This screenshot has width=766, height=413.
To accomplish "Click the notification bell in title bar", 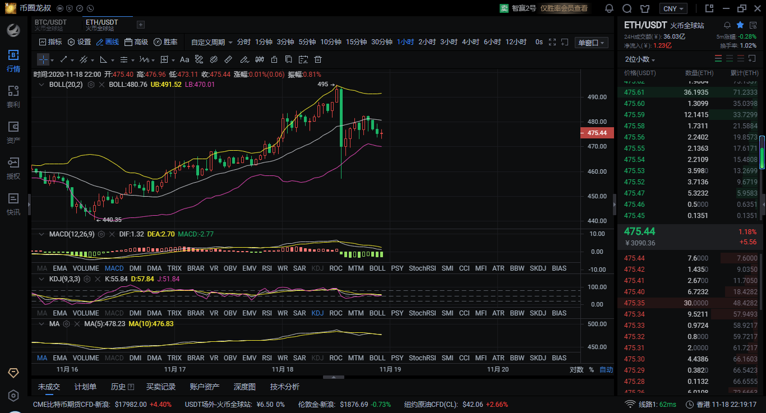I will 609,8.
